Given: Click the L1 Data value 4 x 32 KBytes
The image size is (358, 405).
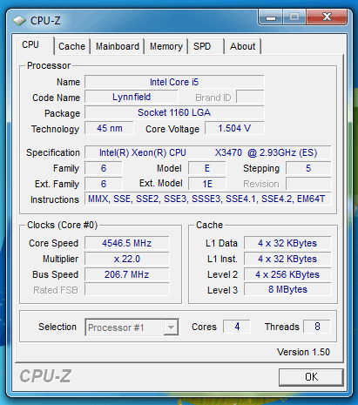Looking at the screenshot, I should [287, 243].
